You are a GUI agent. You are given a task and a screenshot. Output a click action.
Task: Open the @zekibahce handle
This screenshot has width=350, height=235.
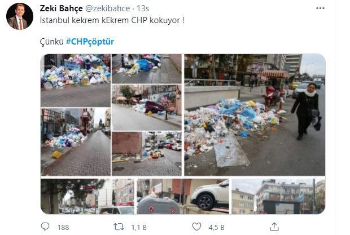point(108,8)
